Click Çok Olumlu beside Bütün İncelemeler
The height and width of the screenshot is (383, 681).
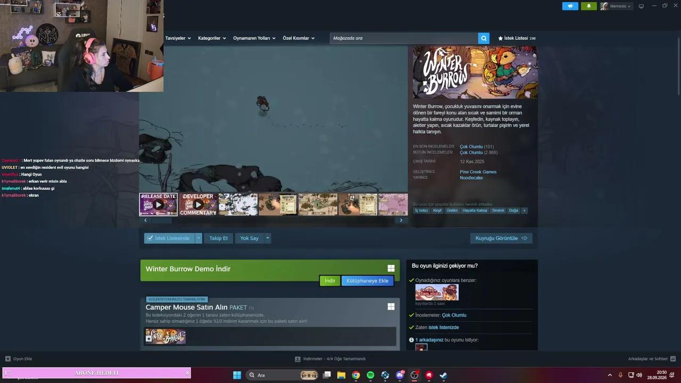coord(471,153)
